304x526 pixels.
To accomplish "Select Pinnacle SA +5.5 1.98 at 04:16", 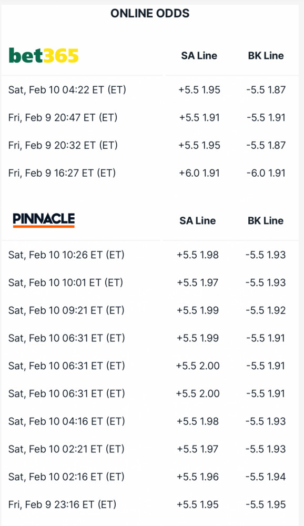I will pos(198,421).
